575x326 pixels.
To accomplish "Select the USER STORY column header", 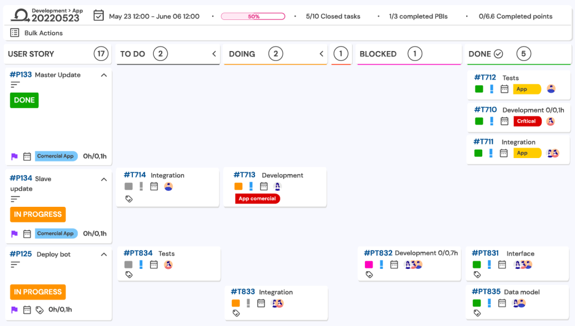I will click(31, 54).
